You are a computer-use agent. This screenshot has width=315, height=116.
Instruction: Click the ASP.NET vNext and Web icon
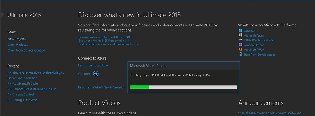(x=241, y=40)
